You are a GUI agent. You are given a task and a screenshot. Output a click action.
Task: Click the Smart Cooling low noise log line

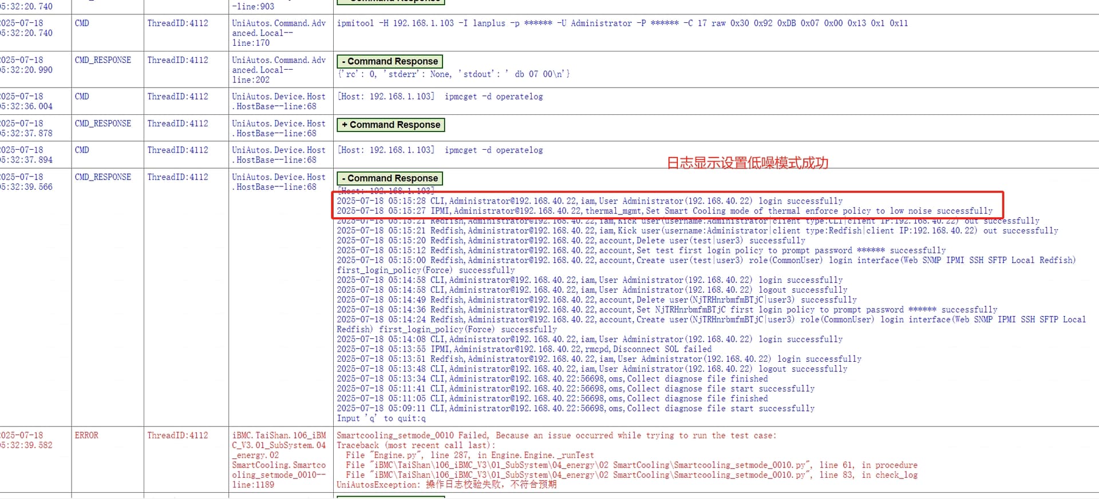click(664, 211)
